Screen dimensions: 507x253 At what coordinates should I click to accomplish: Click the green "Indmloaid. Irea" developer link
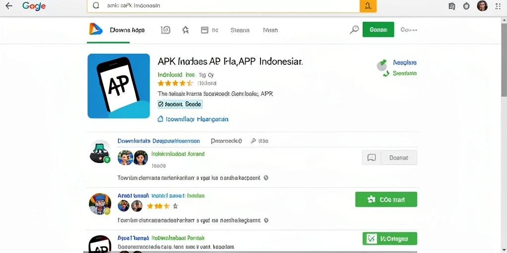(x=176, y=75)
